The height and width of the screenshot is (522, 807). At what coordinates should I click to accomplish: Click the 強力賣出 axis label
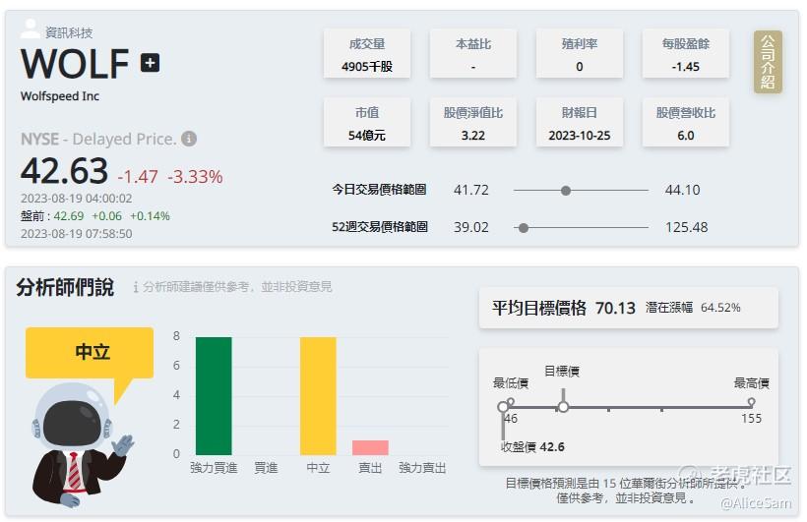tap(422, 468)
